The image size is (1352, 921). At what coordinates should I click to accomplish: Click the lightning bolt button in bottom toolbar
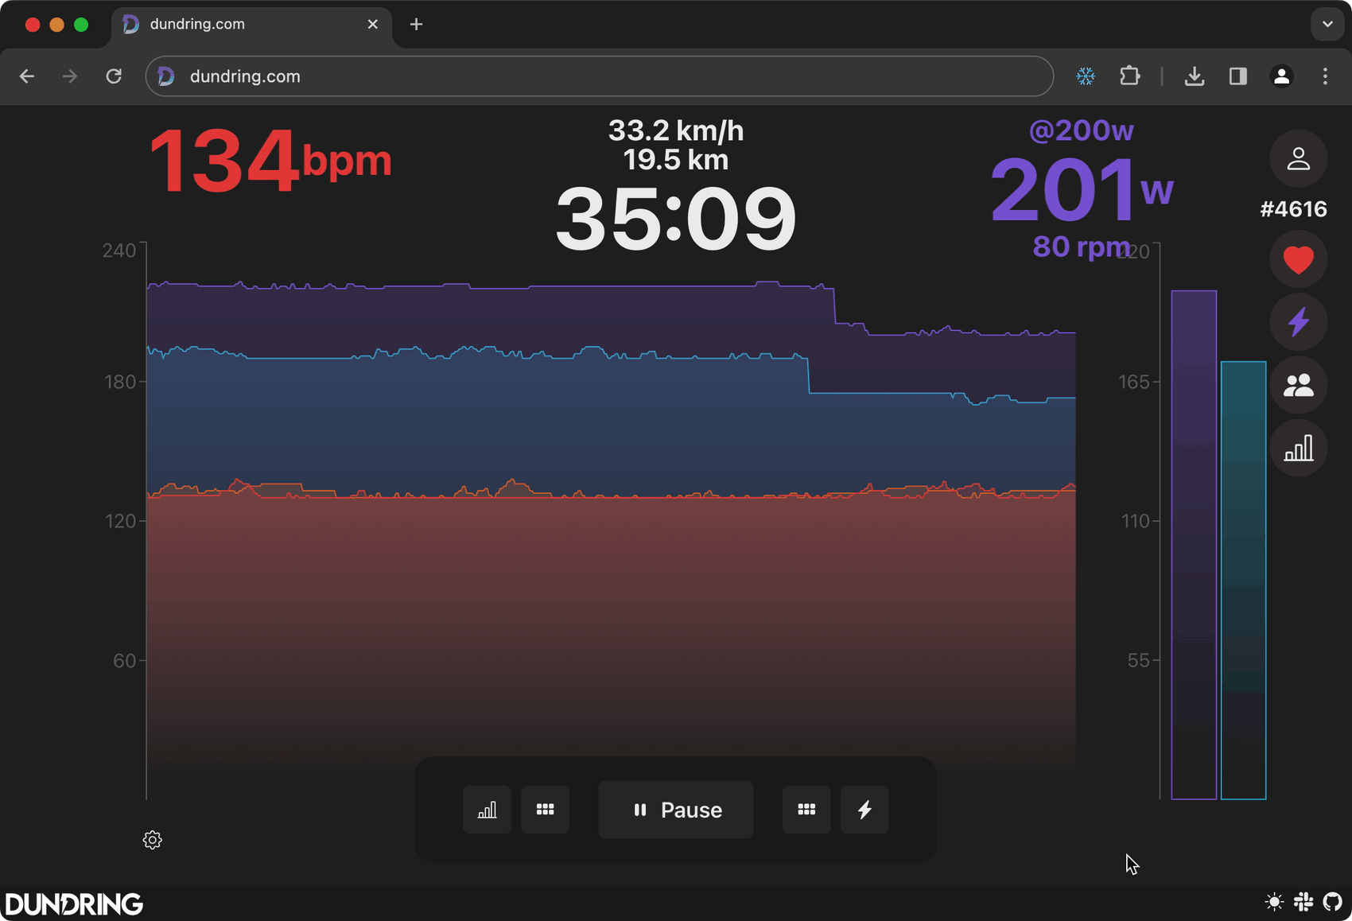pyautogui.click(x=864, y=810)
